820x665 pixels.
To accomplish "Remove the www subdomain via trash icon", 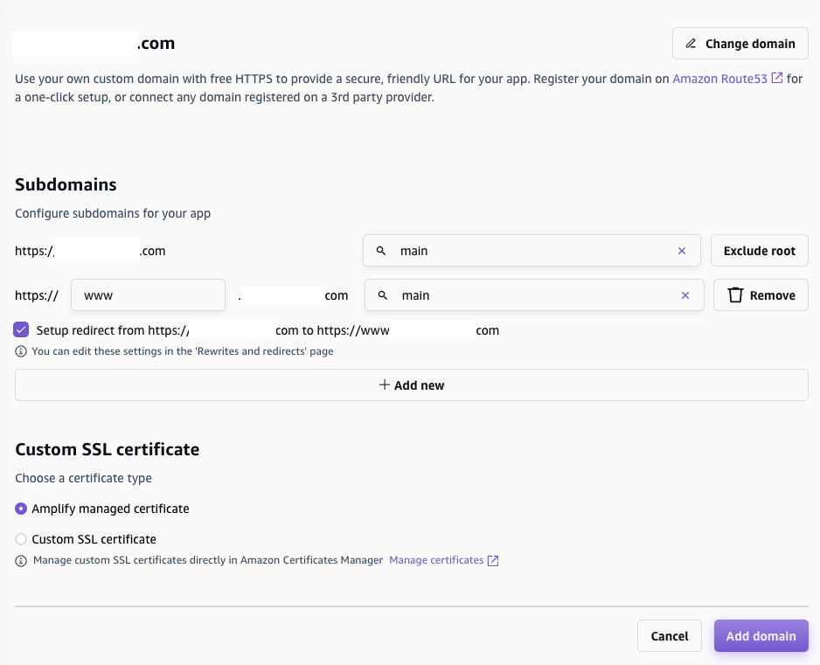I will [x=736, y=295].
